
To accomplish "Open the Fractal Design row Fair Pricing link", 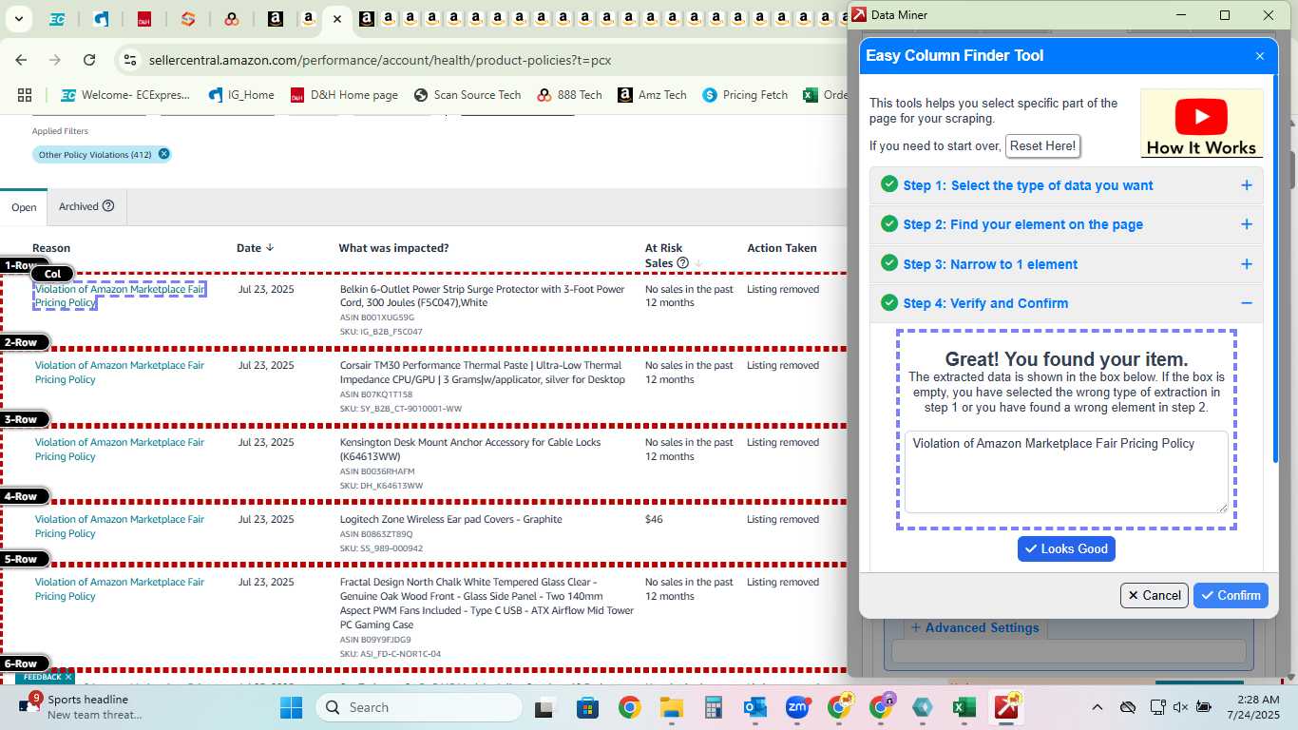I will point(120,588).
